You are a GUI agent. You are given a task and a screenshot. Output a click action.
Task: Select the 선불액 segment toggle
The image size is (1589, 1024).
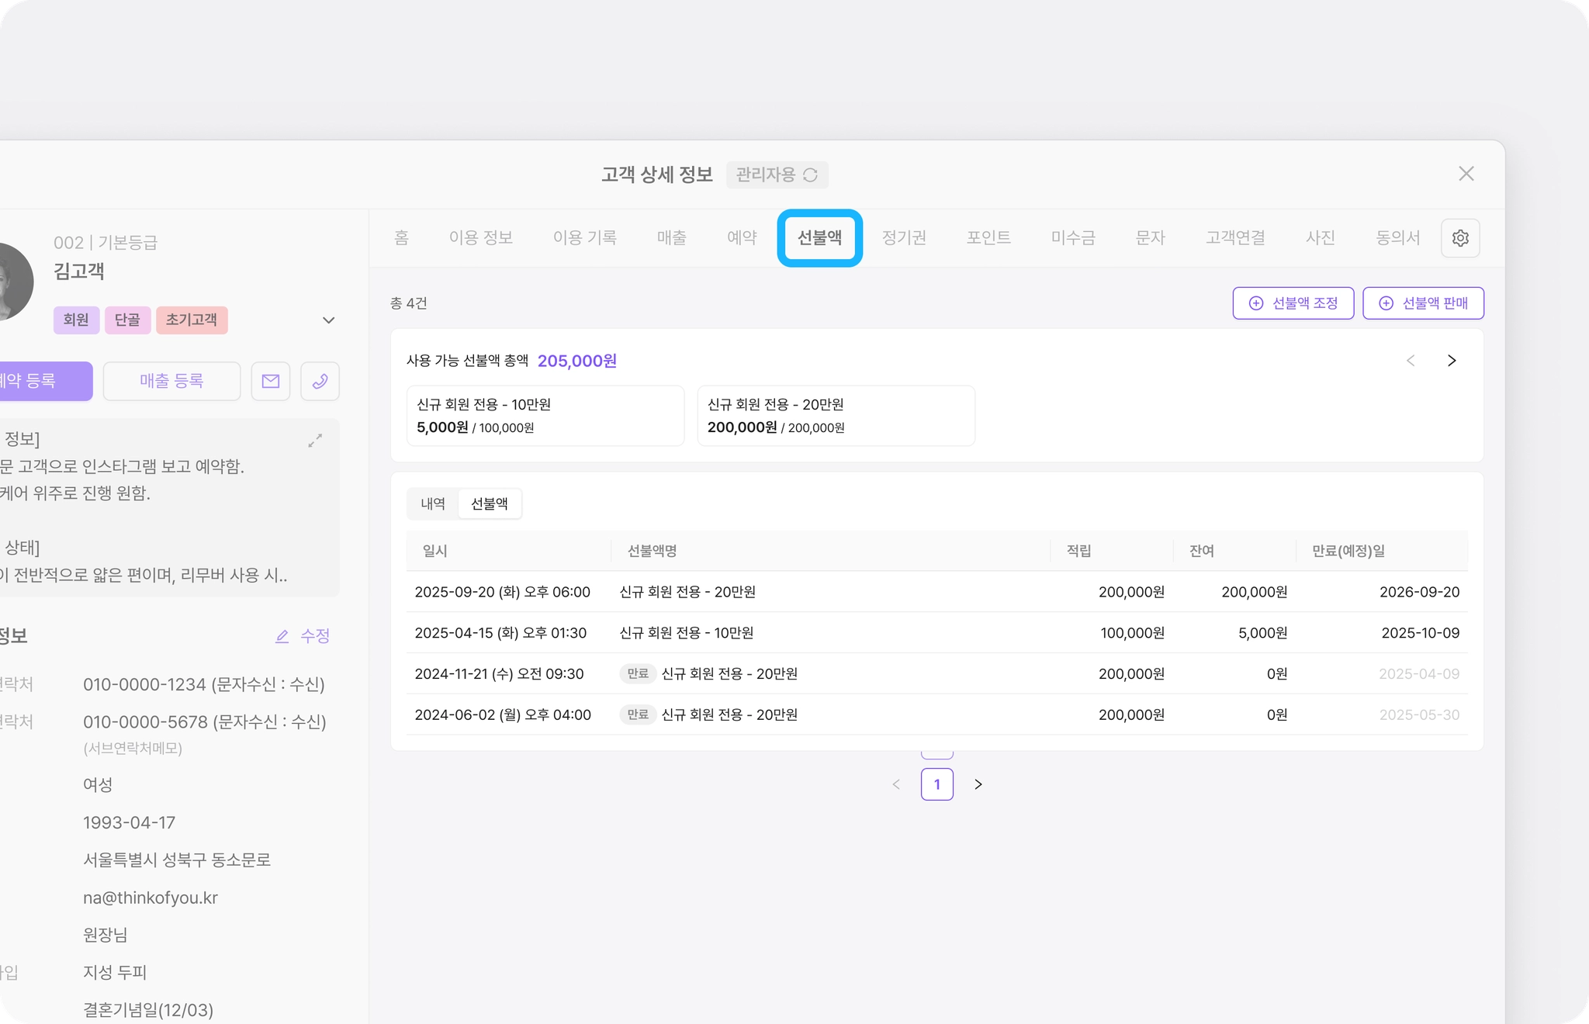click(490, 504)
